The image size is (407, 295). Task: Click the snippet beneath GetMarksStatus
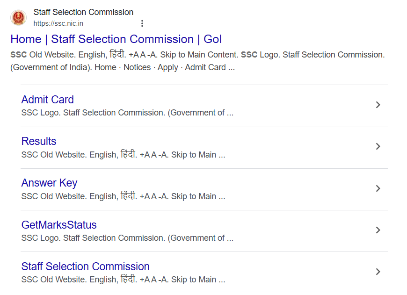coord(127,238)
